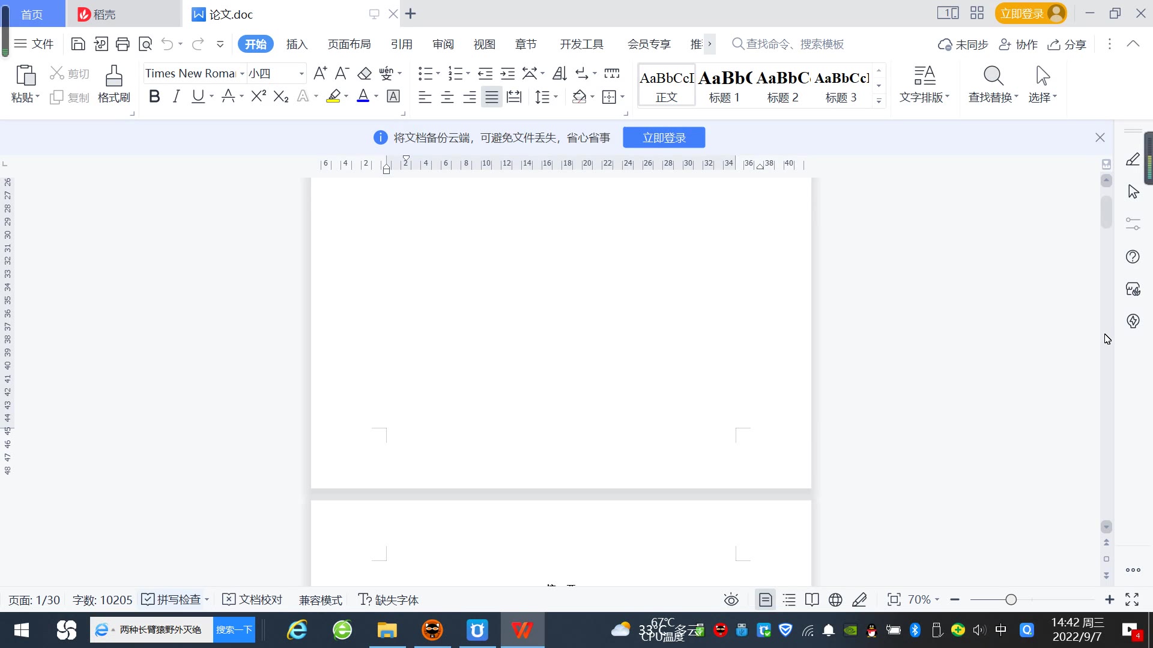1153x648 pixels.
Task: Click the command search field
Action: pyautogui.click(x=788, y=44)
